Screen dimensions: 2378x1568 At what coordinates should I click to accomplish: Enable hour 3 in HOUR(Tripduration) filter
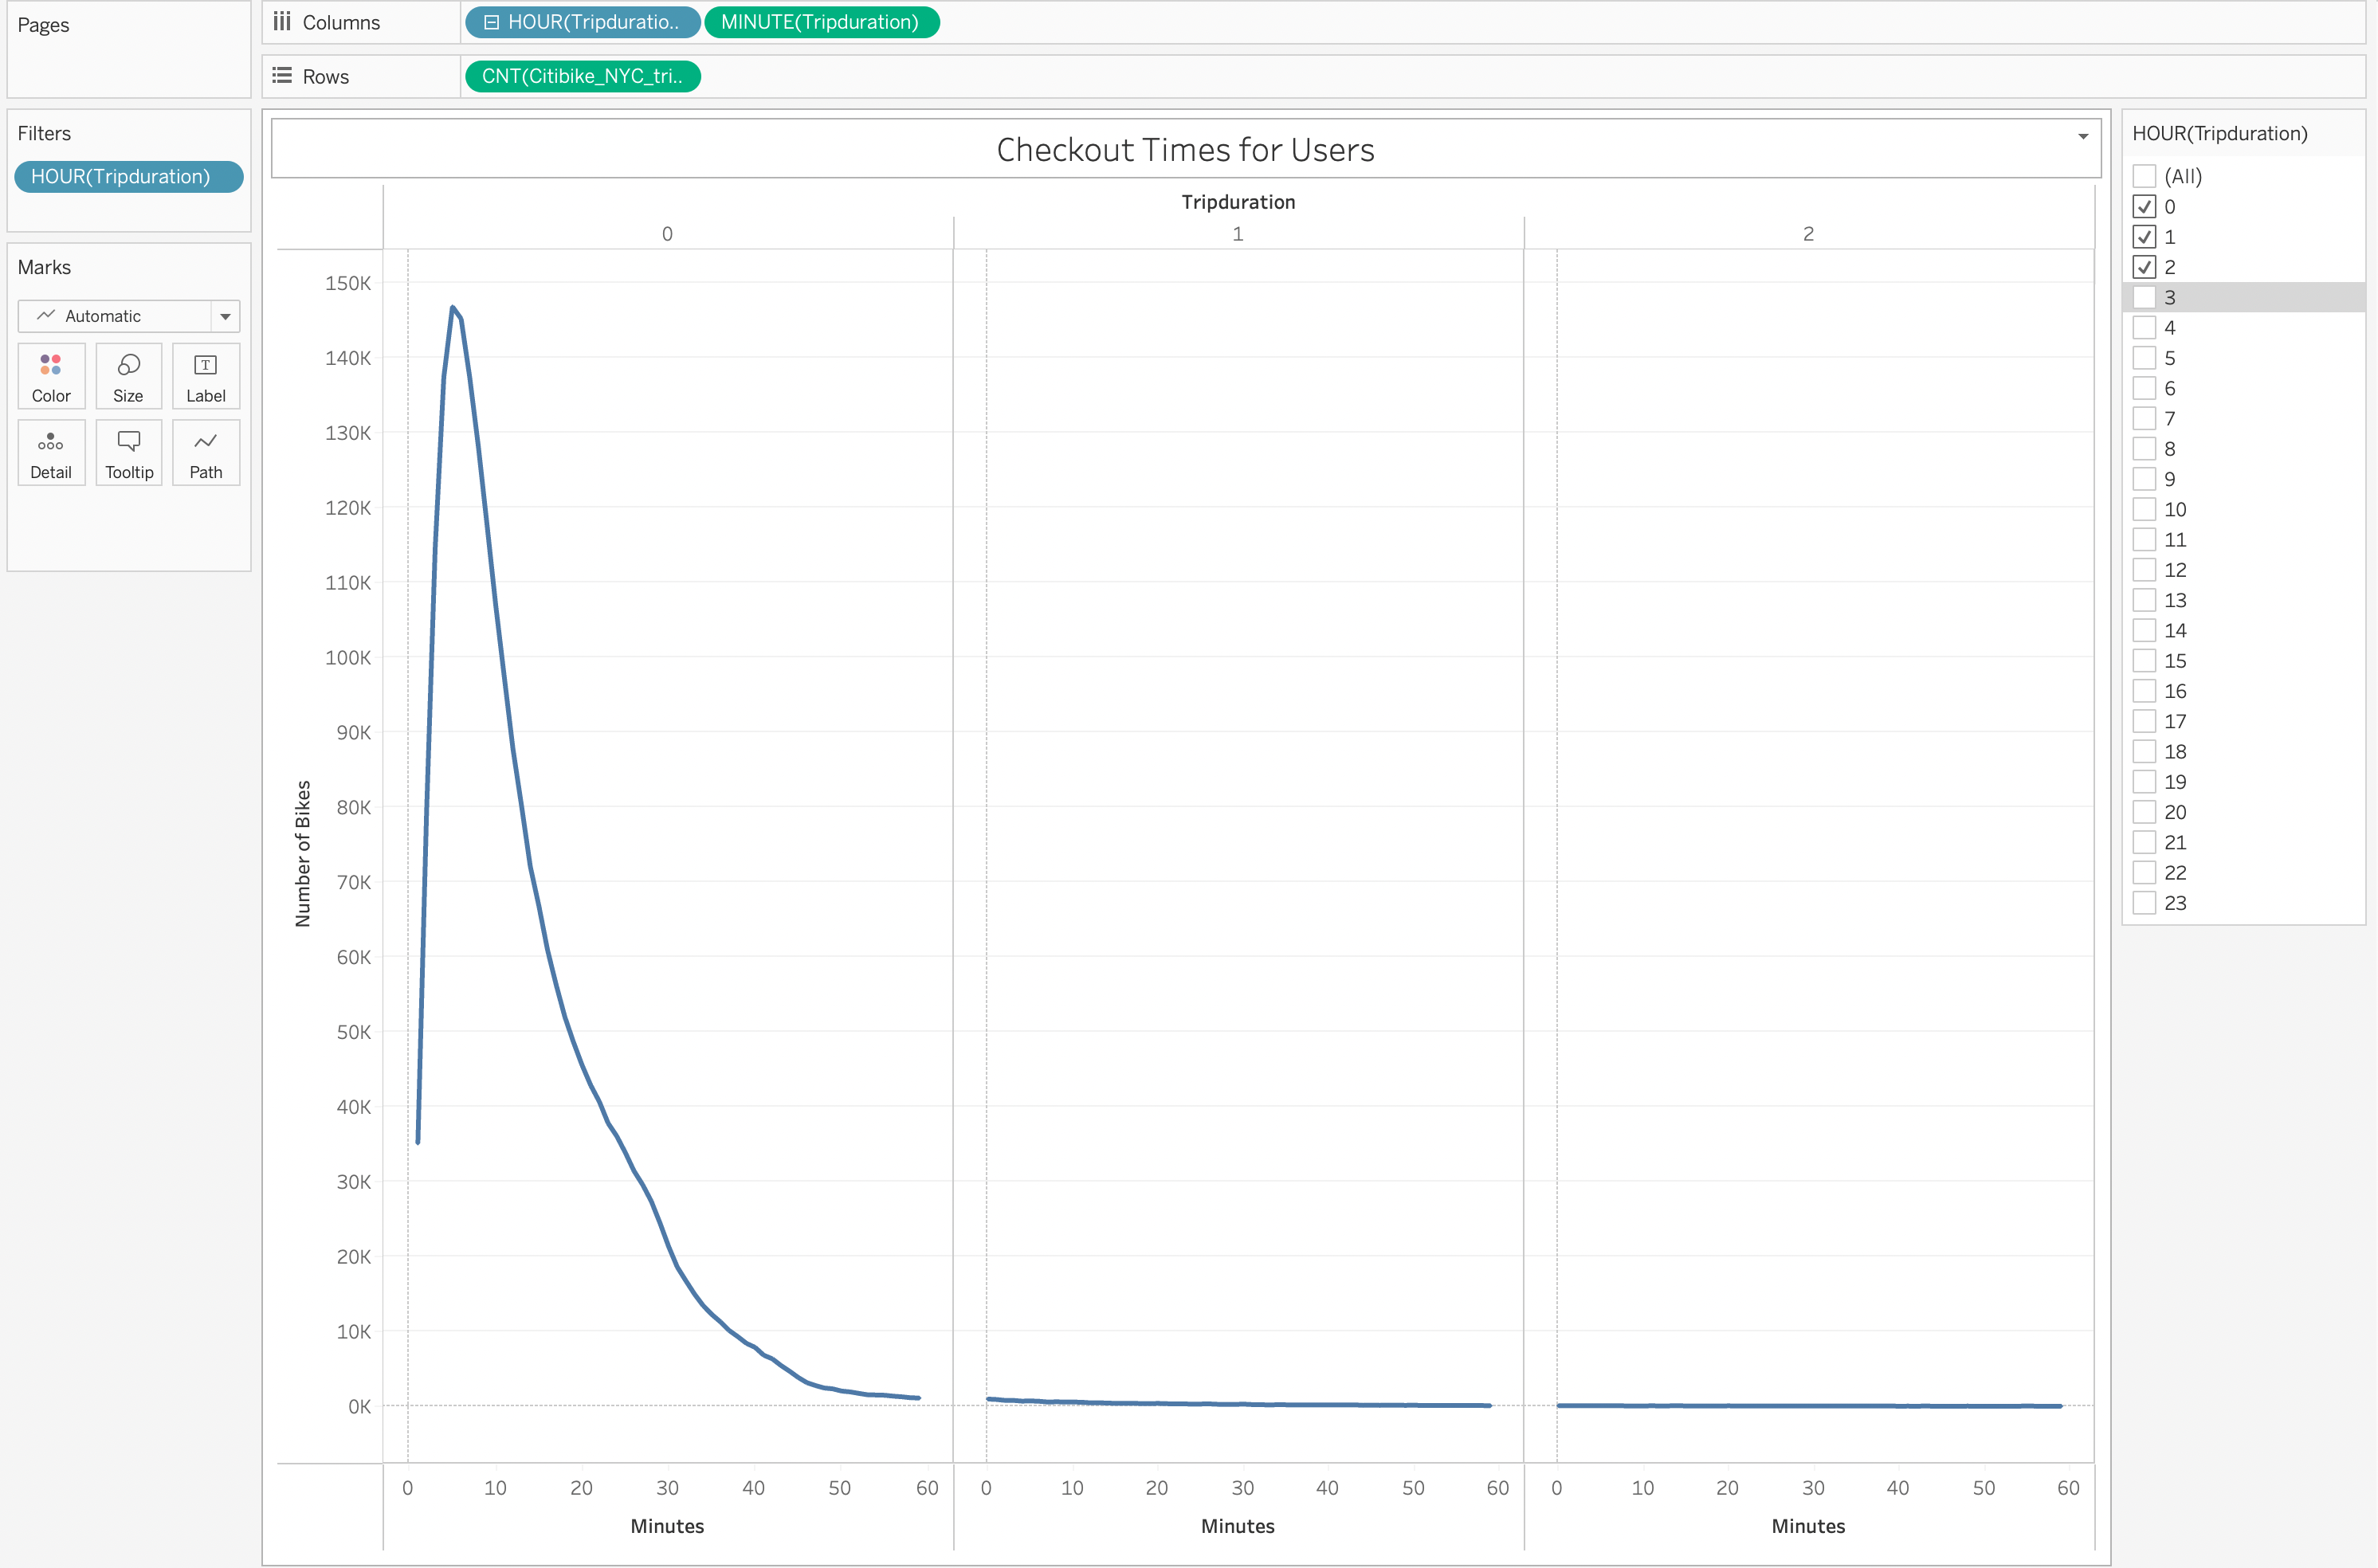tap(2145, 296)
